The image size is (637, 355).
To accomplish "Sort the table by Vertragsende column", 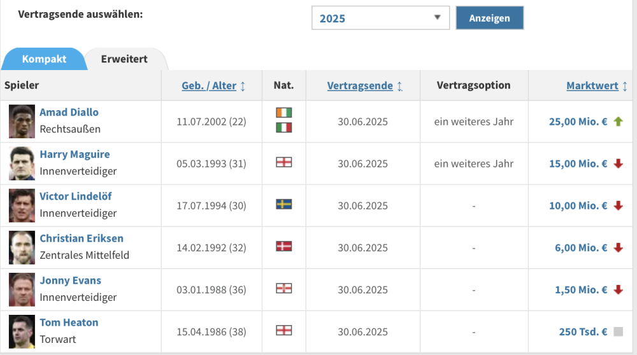I will point(360,85).
